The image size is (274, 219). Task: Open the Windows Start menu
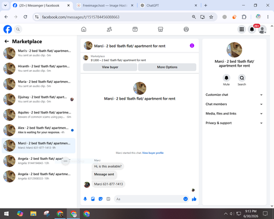pos(7,214)
